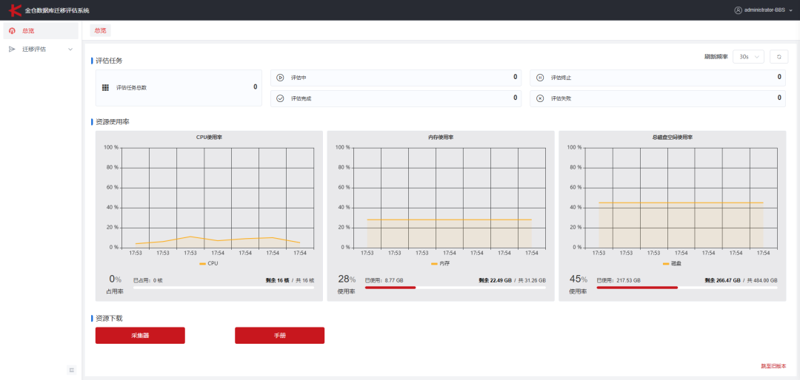Image resolution: width=800 pixels, height=380 pixels.
Task: Click the 评估终止 pause circle icon
Action: (x=540, y=78)
